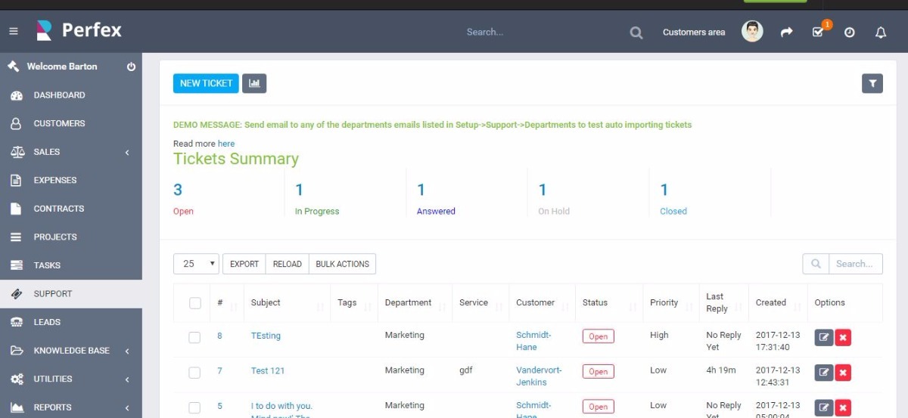Click the Sales scale icon
Screen dimensions: 908x418
(x=17, y=152)
